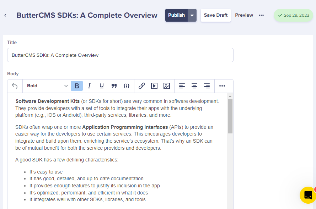Go back using the left chevron arrow
Screen dimensions: 316x209
5,15
